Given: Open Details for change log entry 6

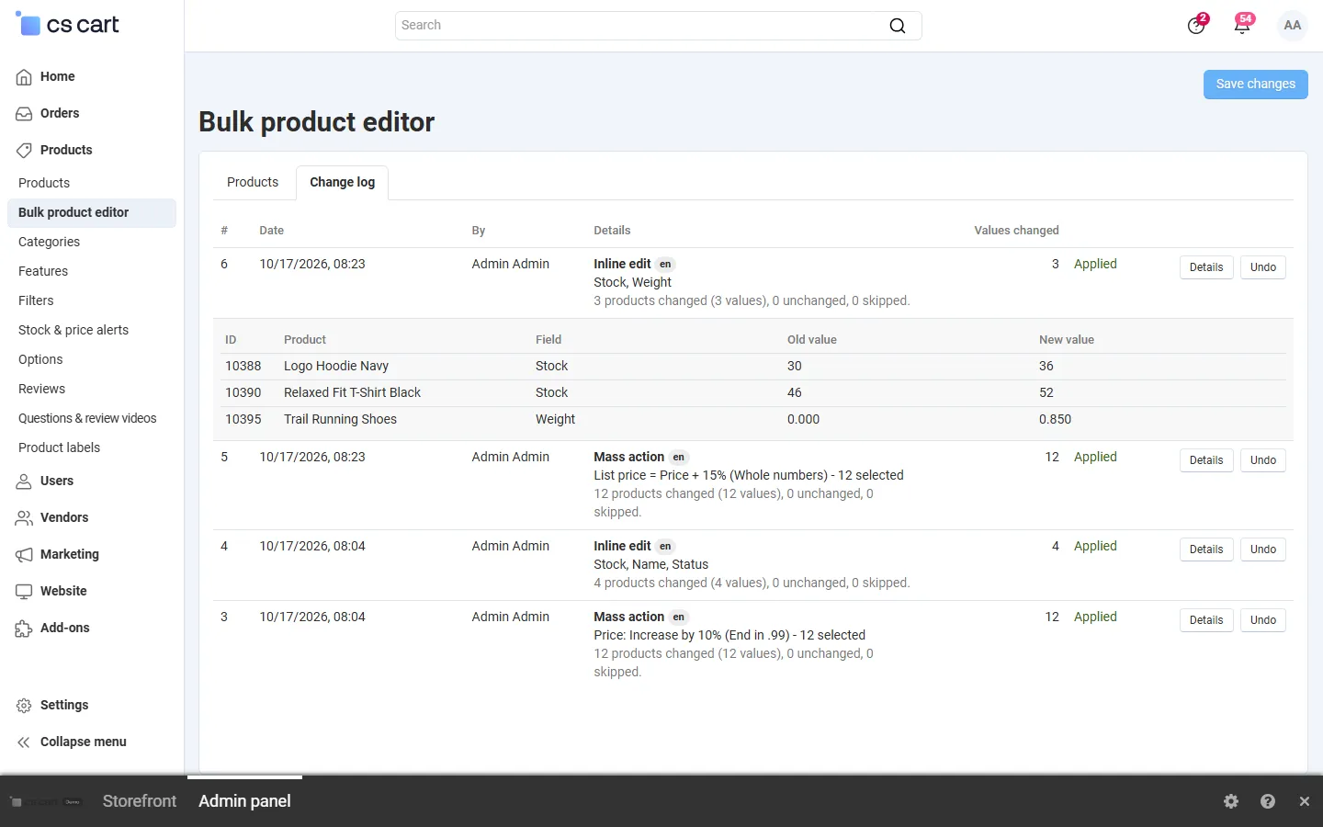Looking at the screenshot, I should (1205, 267).
